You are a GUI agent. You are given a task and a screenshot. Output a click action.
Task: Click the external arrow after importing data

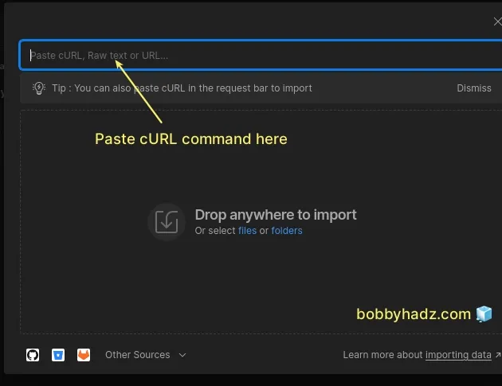498,356
